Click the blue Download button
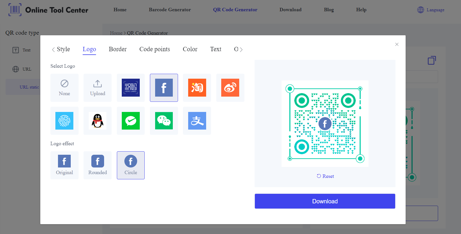The height and width of the screenshot is (234, 461). 325,201
